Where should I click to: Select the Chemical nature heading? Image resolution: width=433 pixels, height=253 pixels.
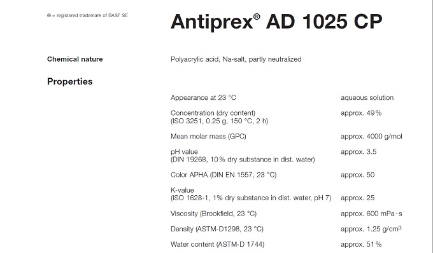(x=75, y=59)
